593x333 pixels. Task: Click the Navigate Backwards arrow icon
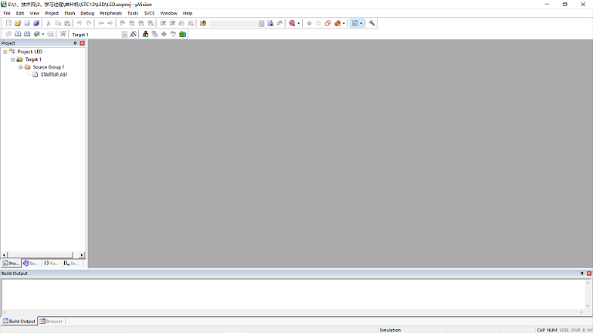[x=101, y=23]
